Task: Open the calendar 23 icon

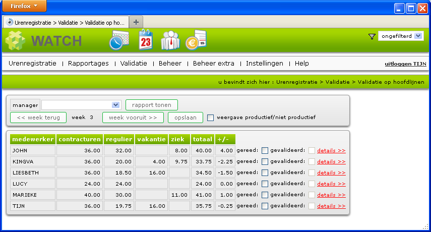Action: (146, 40)
